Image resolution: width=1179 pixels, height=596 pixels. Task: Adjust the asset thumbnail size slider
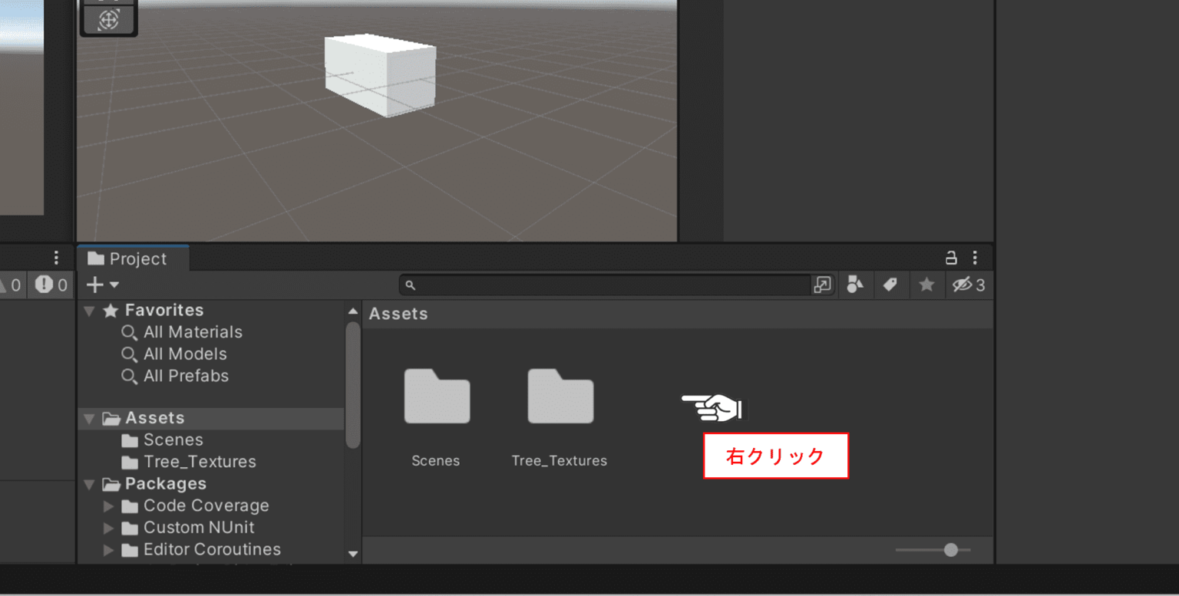click(x=952, y=549)
